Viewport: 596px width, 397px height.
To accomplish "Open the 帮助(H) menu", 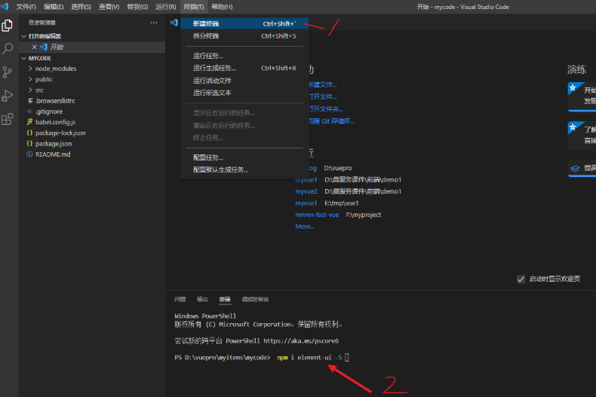I will 222,7.
